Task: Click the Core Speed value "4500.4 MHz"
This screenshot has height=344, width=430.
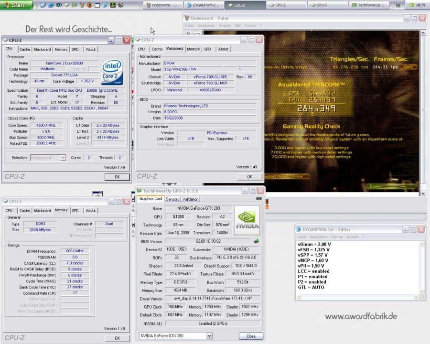Action: pyautogui.click(x=46, y=125)
